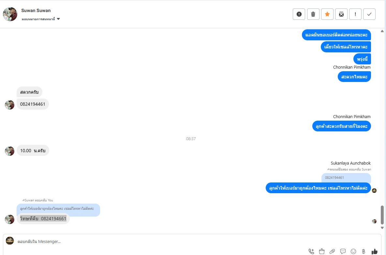Mark conversation as done with checkmark
Image resolution: width=386 pixels, height=255 pixels.
(369, 14)
